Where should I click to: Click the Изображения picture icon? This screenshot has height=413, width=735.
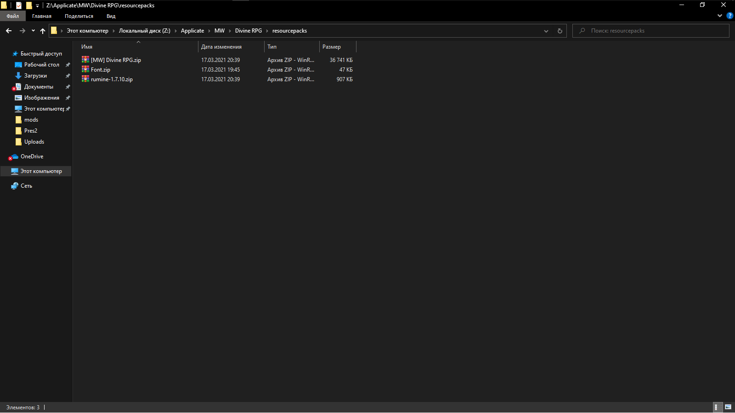click(18, 98)
